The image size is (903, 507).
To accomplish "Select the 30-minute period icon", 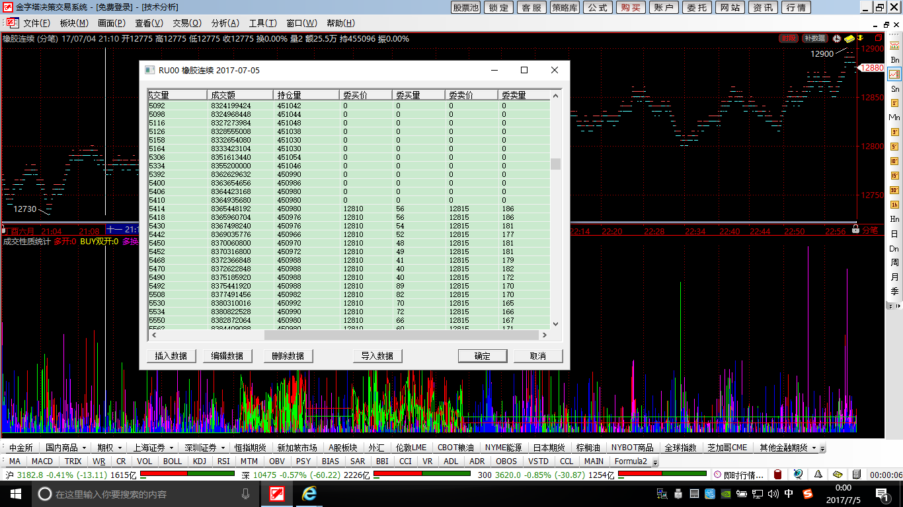I will [x=894, y=190].
